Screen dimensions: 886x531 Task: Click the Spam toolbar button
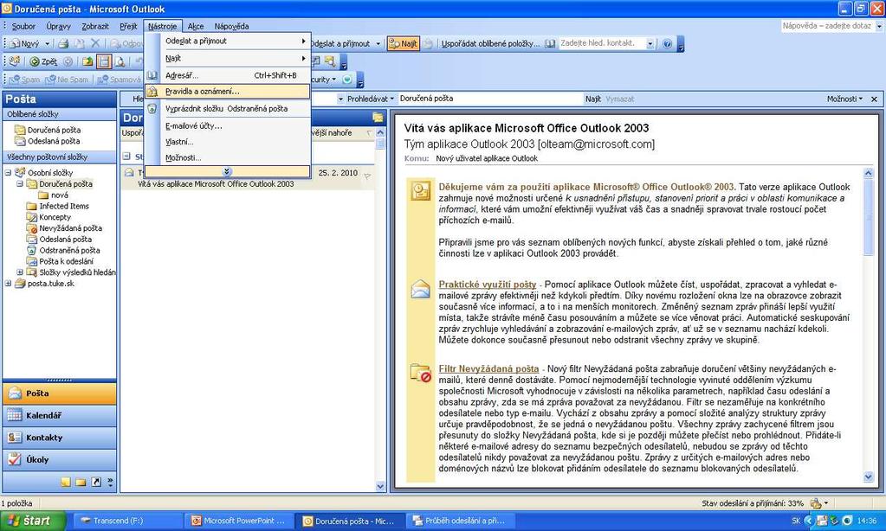click(x=24, y=80)
